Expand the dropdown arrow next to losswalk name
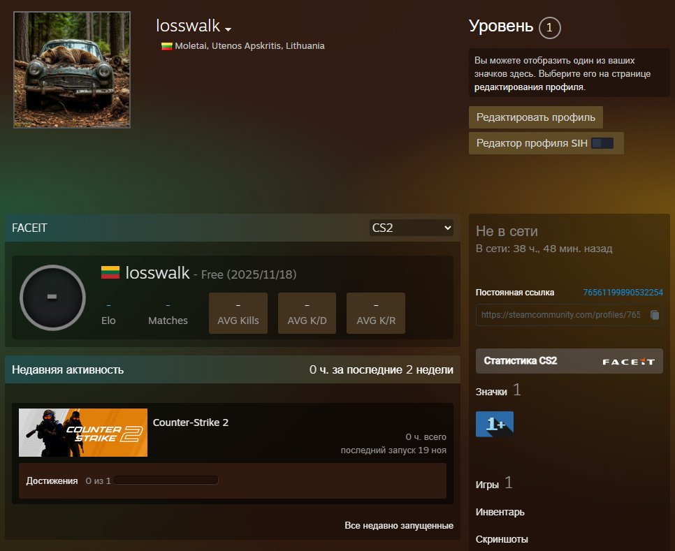Image resolution: width=675 pixels, height=551 pixels. click(228, 29)
